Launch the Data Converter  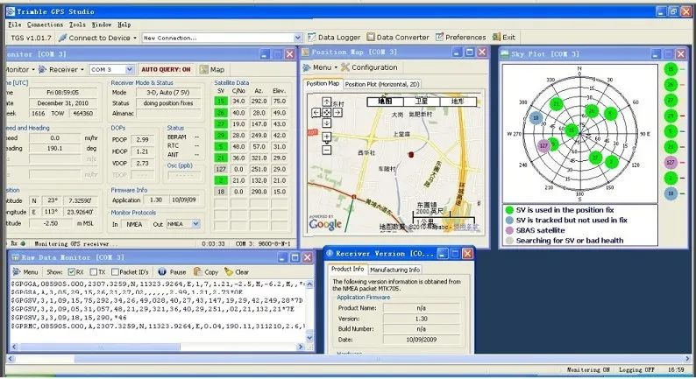tap(401, 38)
